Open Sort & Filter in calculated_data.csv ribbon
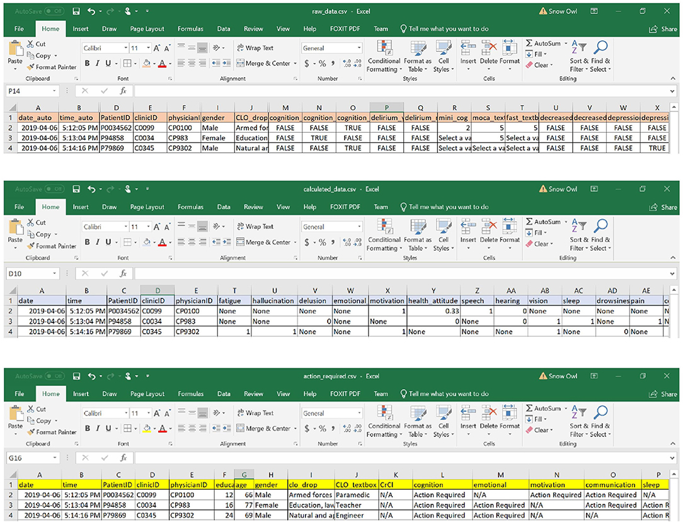This screenshot has height=522, width=683. click(579, 235)
